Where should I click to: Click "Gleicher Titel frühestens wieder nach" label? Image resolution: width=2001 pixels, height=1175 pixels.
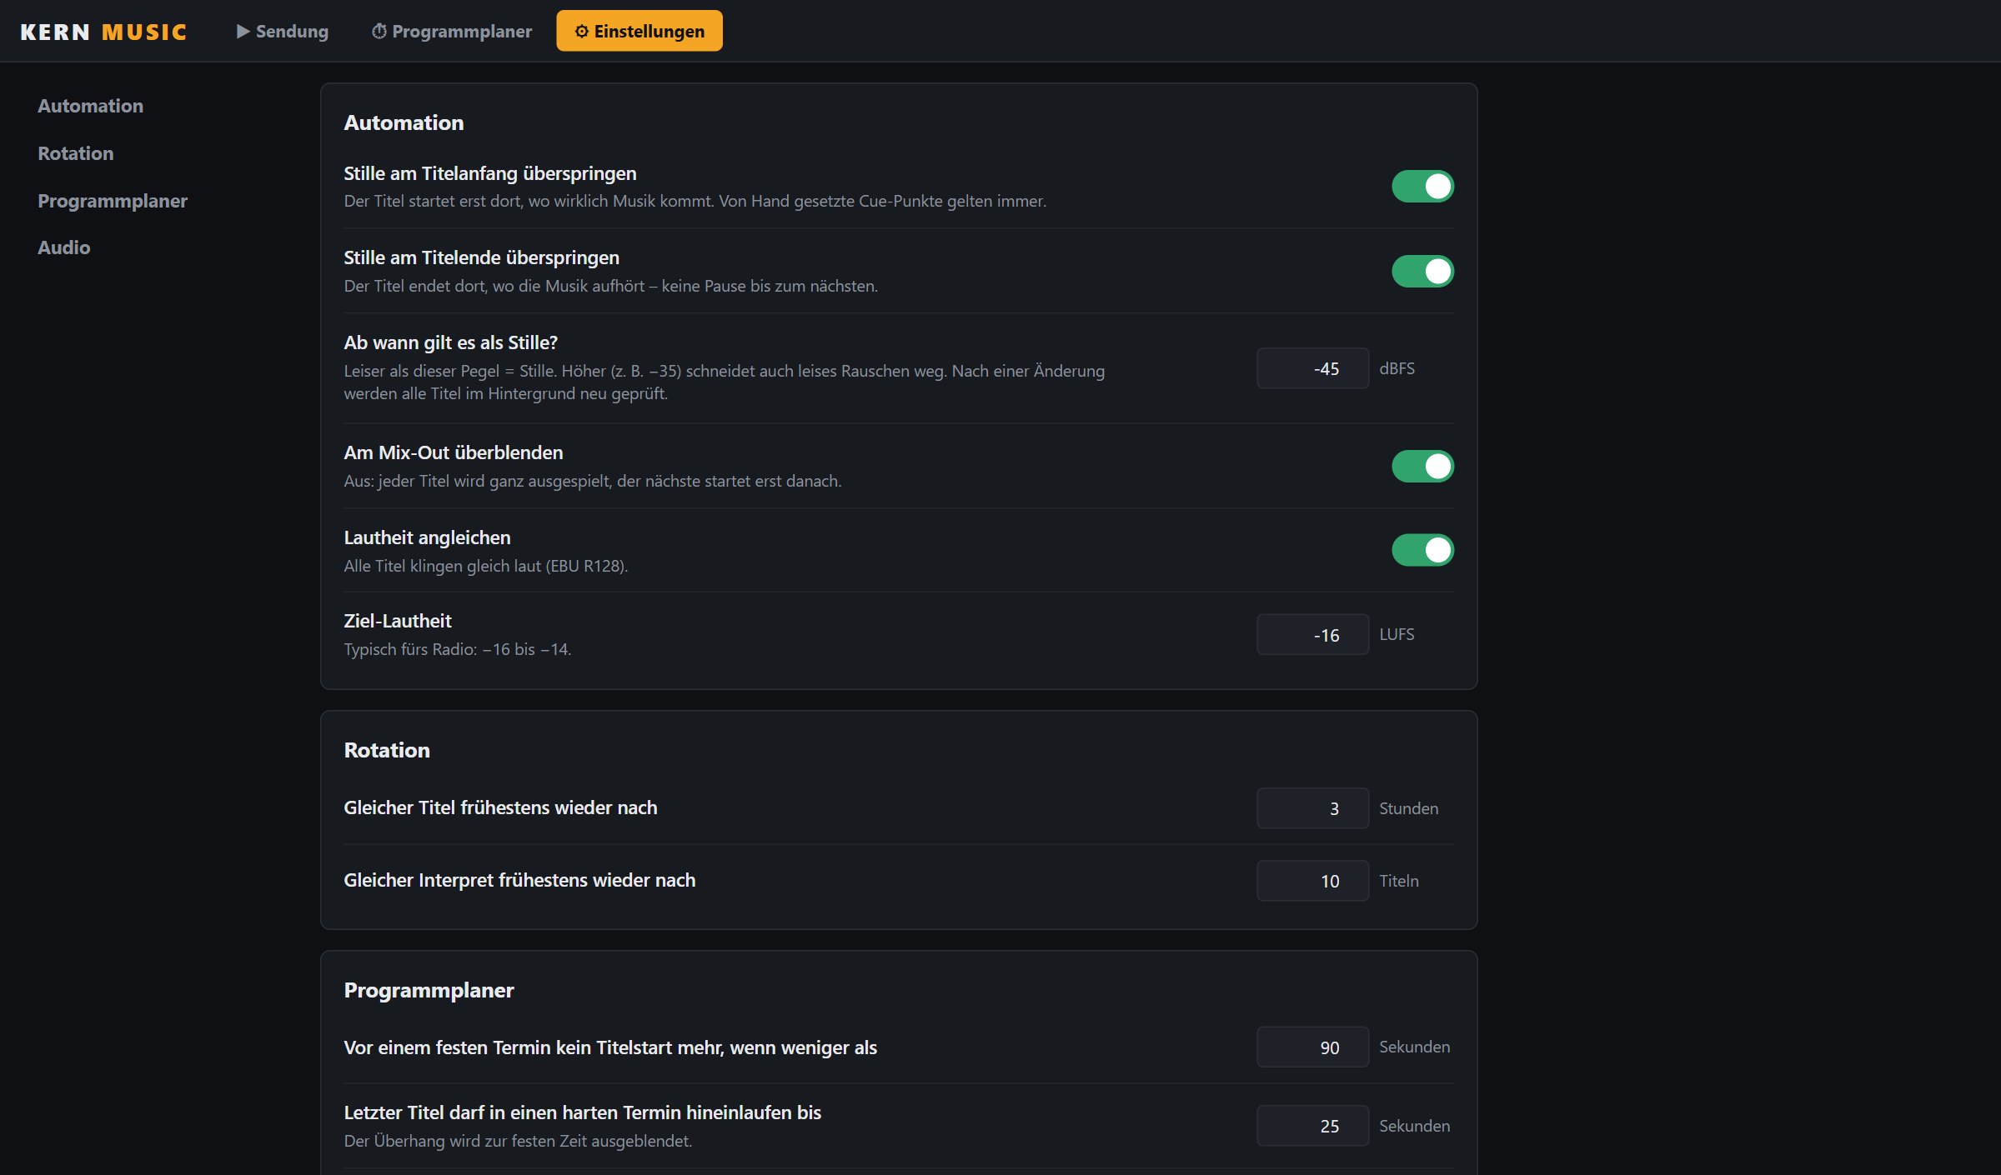[500, 807]
